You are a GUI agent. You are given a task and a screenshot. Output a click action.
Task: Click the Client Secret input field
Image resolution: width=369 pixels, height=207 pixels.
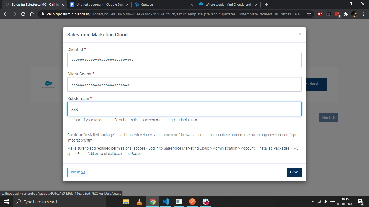tap(185, 84)
